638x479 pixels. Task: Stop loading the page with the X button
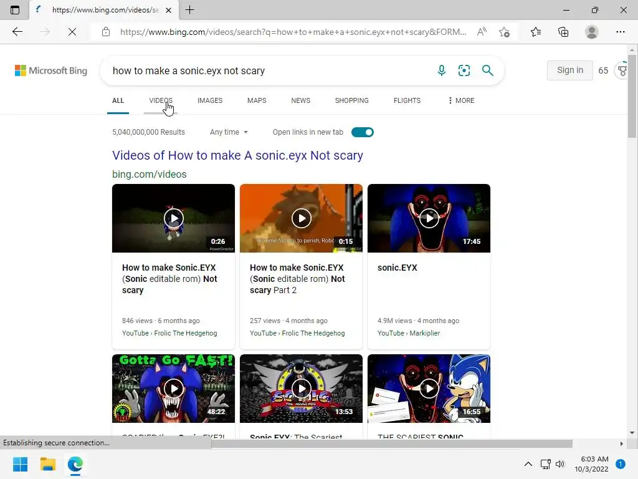[72, 32]
